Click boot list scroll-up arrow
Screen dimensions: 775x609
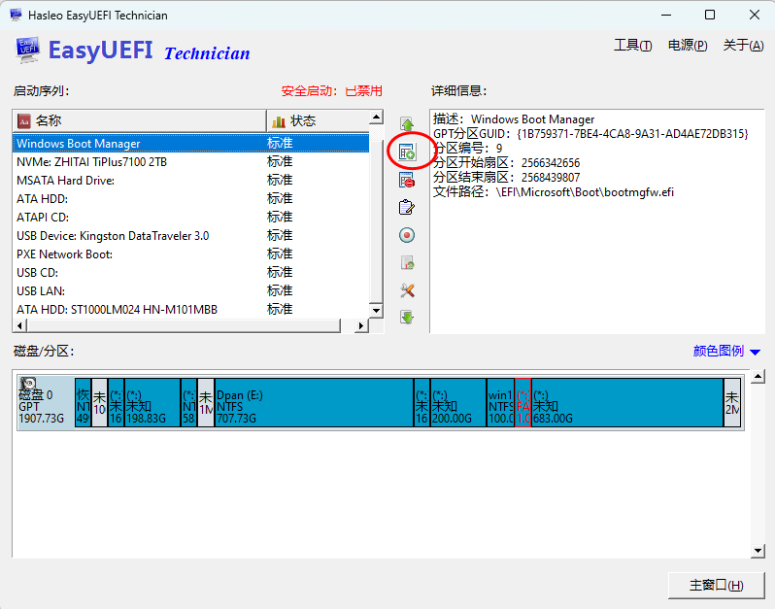click(x=376, y=118)
